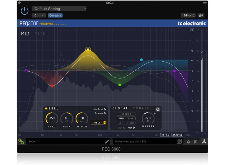This screenshot has height=165, width=225.
Task: Open the fingerprint icon in preset bar
Action: click(x=179, y=142)
